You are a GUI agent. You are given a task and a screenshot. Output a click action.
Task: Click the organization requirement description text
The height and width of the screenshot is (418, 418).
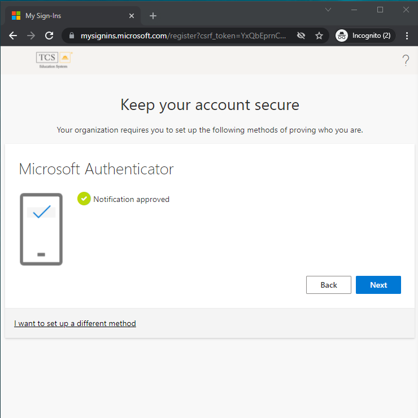point(210,130)
